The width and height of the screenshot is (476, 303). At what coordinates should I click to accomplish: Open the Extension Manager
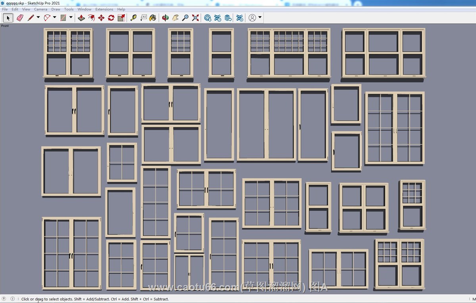click(240, 18)
